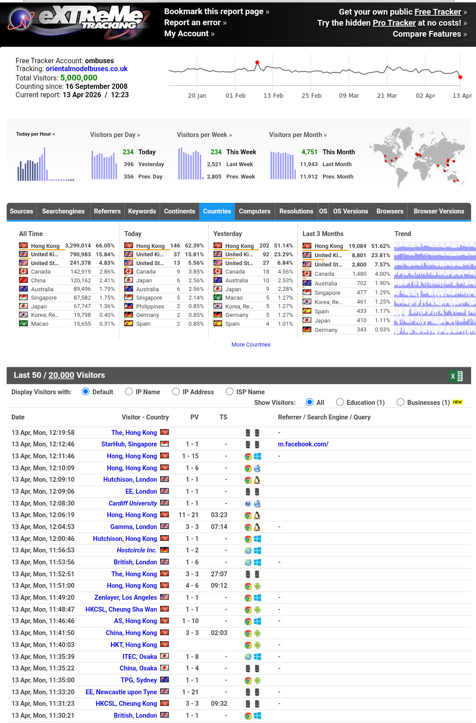This screenshot has width=476, height=723.
Task: Switch to the Browsers tab
Action: click(x=390, y=211)
